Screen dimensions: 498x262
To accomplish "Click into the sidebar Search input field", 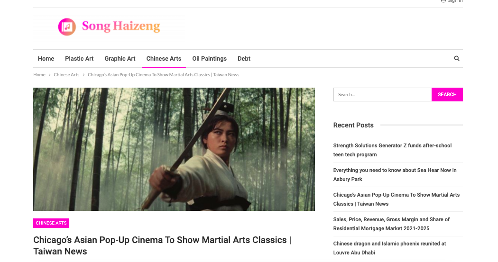I will [x=382, y=95].
